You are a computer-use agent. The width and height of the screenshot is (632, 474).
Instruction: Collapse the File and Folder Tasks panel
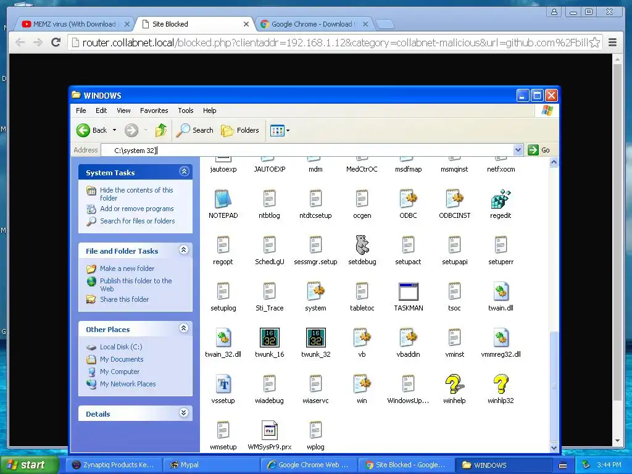pyautogui.click(x=184, y=251)
